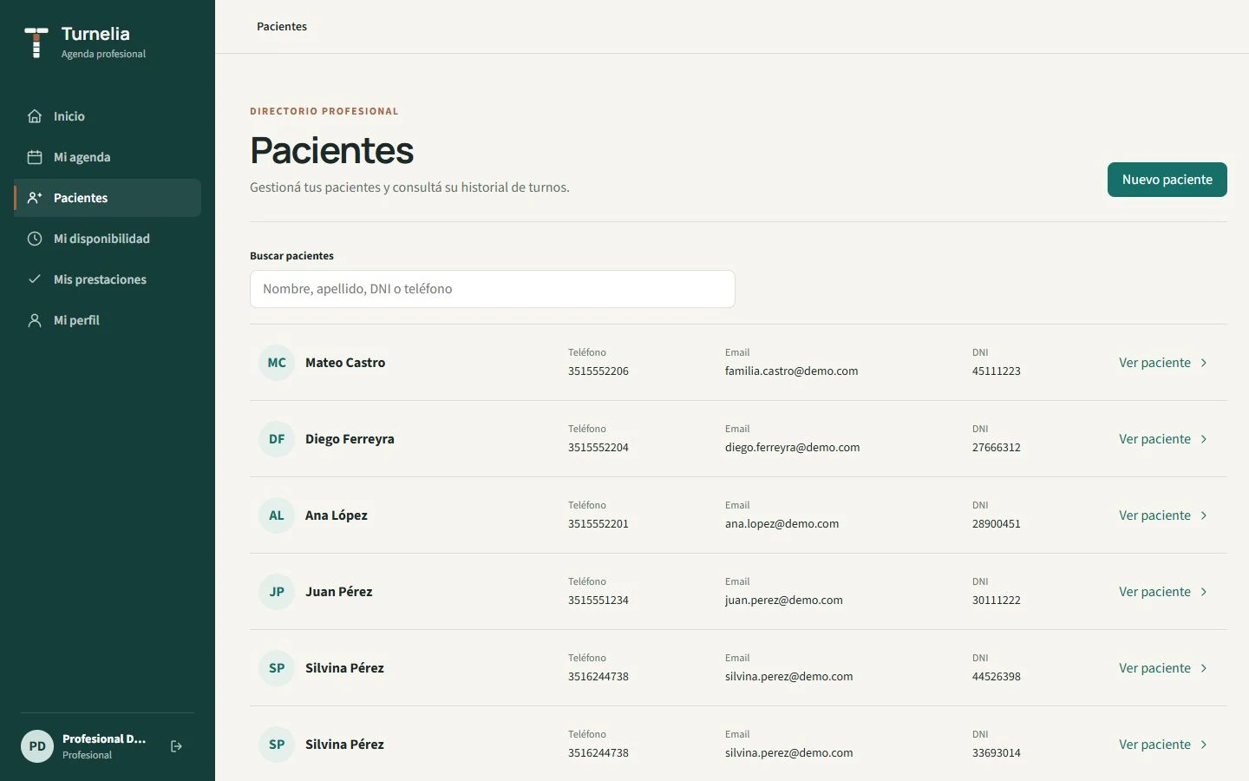1249x781 pixels.
Task: Click the DNI value 30111222
Action: pyautogui.click(x=997, y=601)
